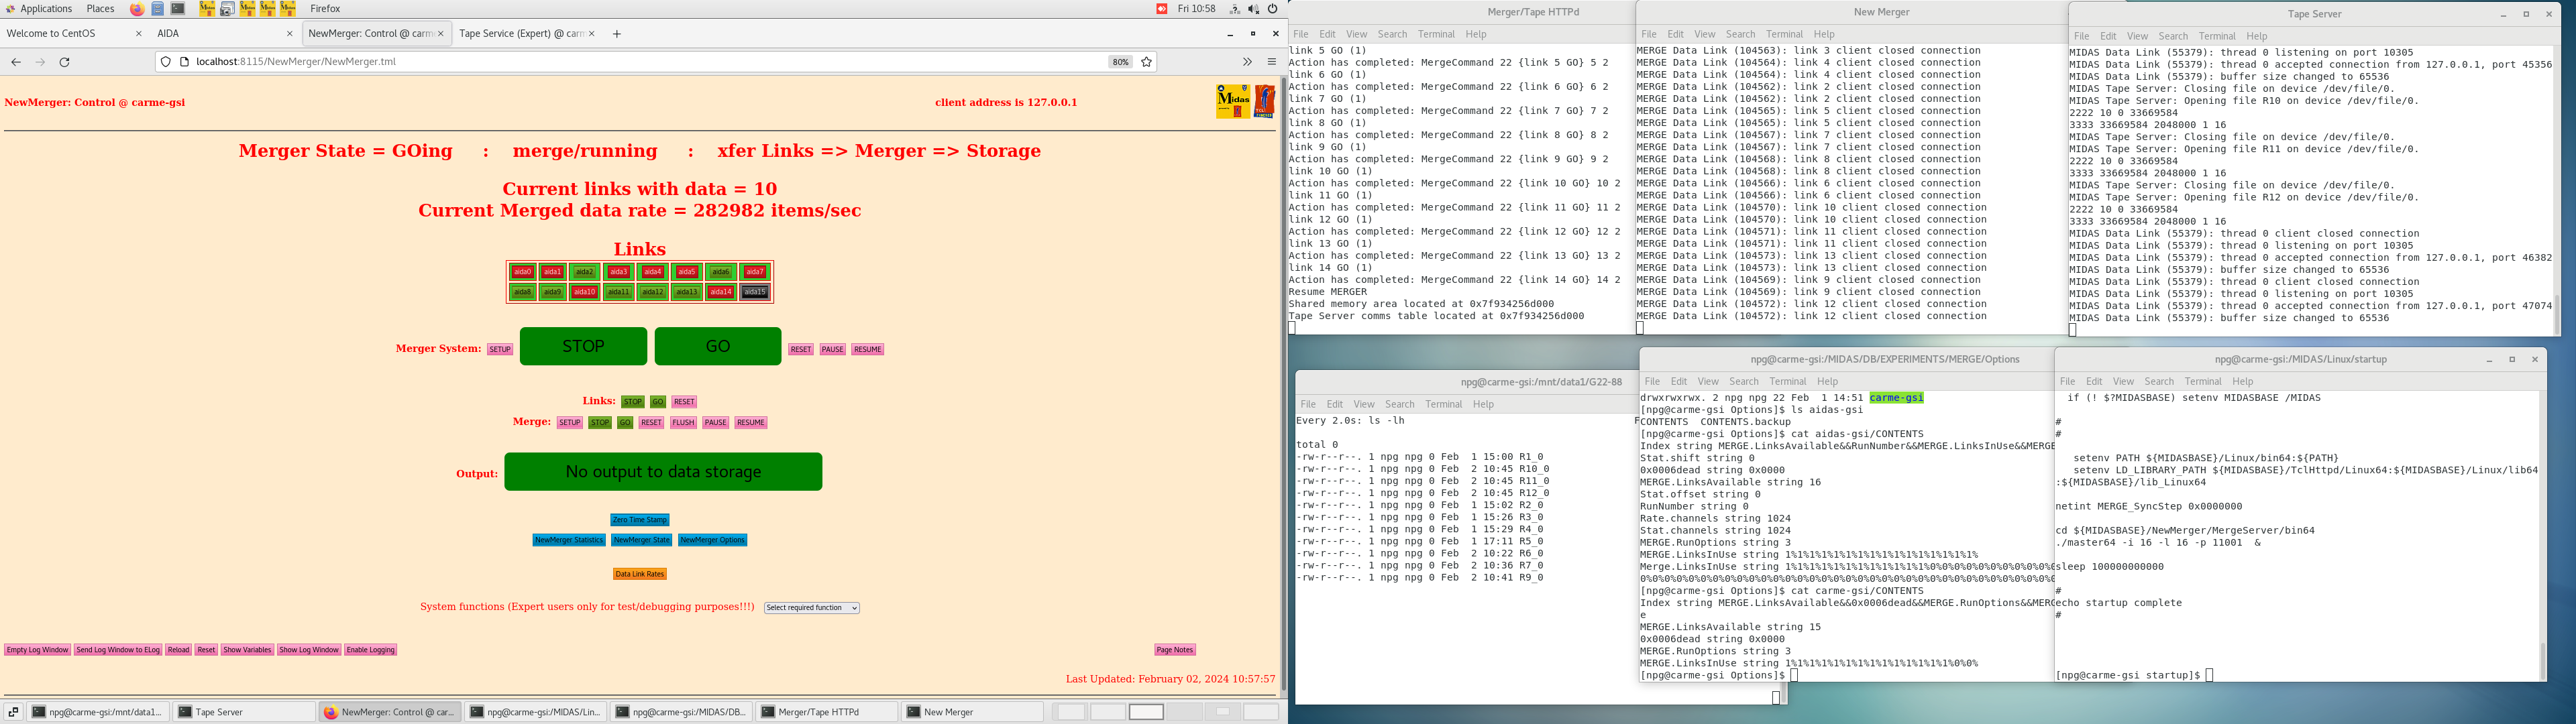Open Terminal menu in New Merger window
The height and width of the screenshot is (724, 2576).
point(1785,34)
